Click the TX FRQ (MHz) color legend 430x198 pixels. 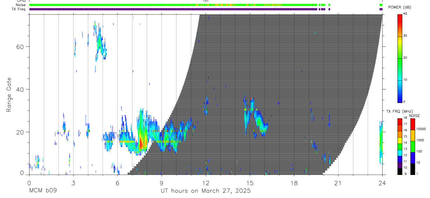click(400, 147)
